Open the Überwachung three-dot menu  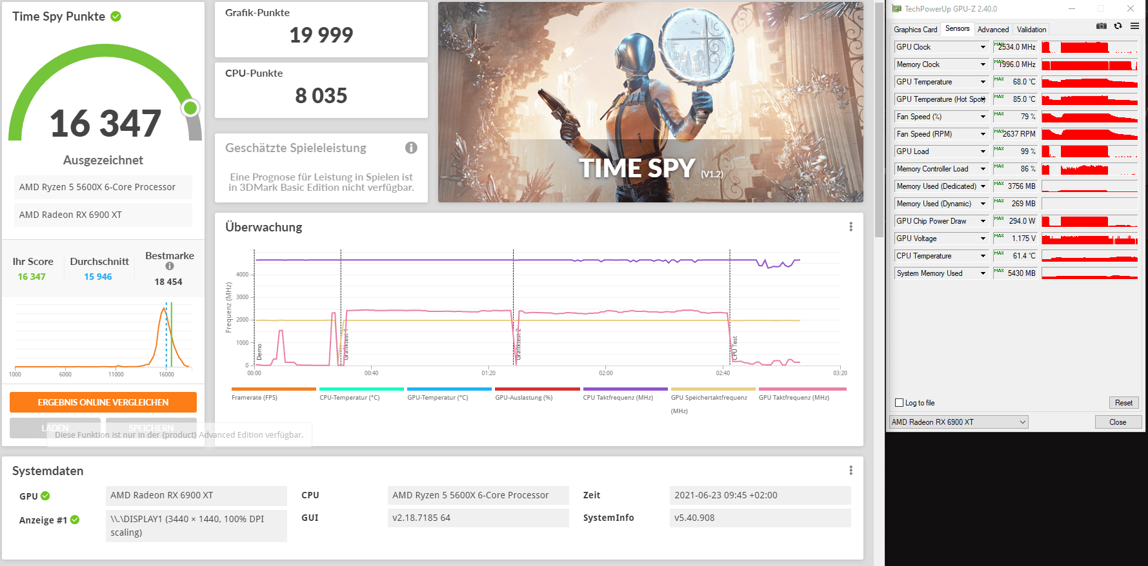[851, 227]
